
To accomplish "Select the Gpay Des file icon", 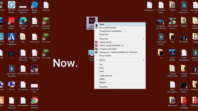I will (x=46, y=5).
